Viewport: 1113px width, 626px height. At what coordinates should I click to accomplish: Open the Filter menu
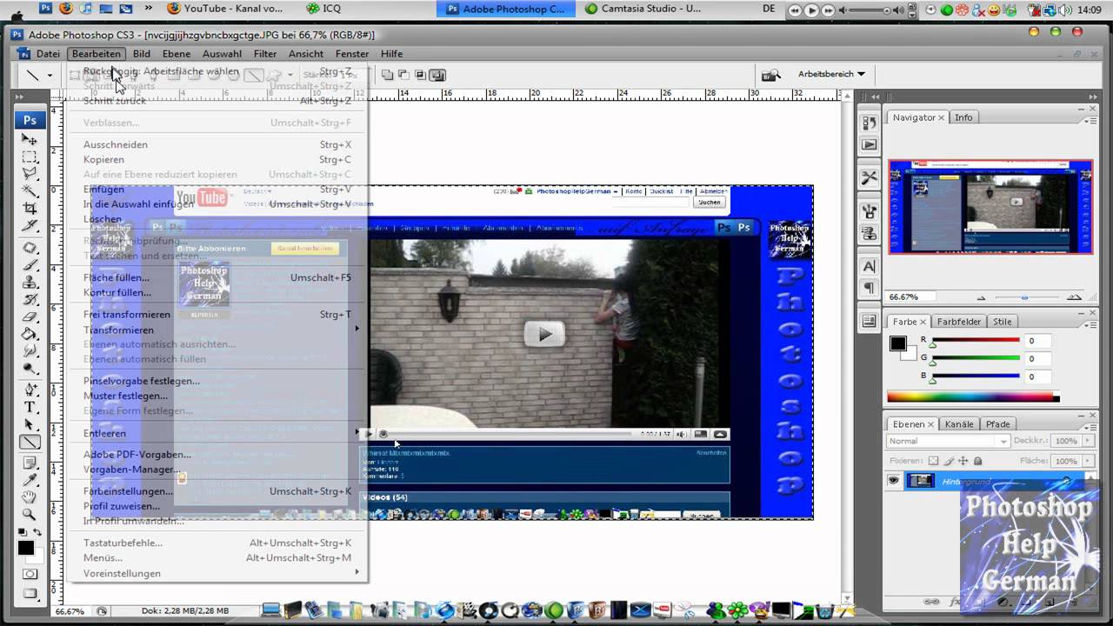pos(265,54)
